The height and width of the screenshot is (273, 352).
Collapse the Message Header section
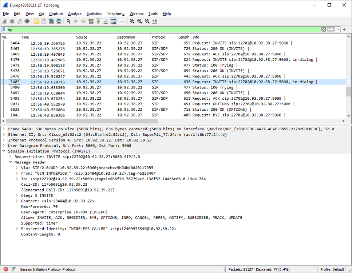pyautogui.click(x=11, y=162)
